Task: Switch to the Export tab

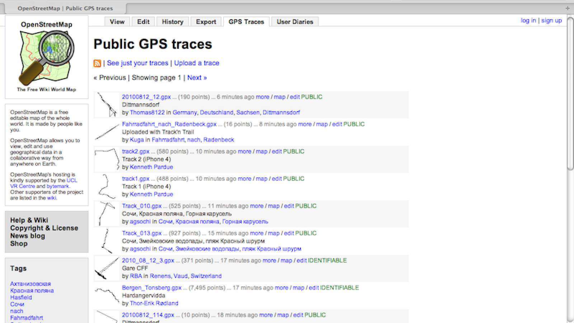Action: 206,22
